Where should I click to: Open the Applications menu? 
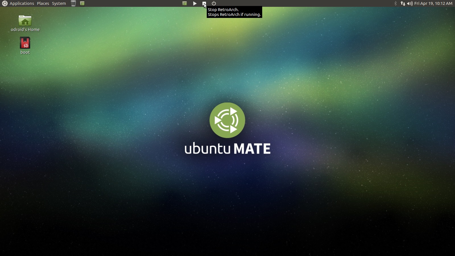[x=22, y=3]
